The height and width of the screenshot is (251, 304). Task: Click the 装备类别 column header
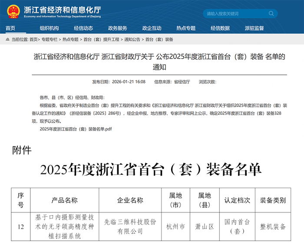pyautogui.click(x=273, y=200)
